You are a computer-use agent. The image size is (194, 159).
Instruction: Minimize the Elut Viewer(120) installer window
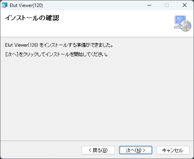click(x=149, y=5)
